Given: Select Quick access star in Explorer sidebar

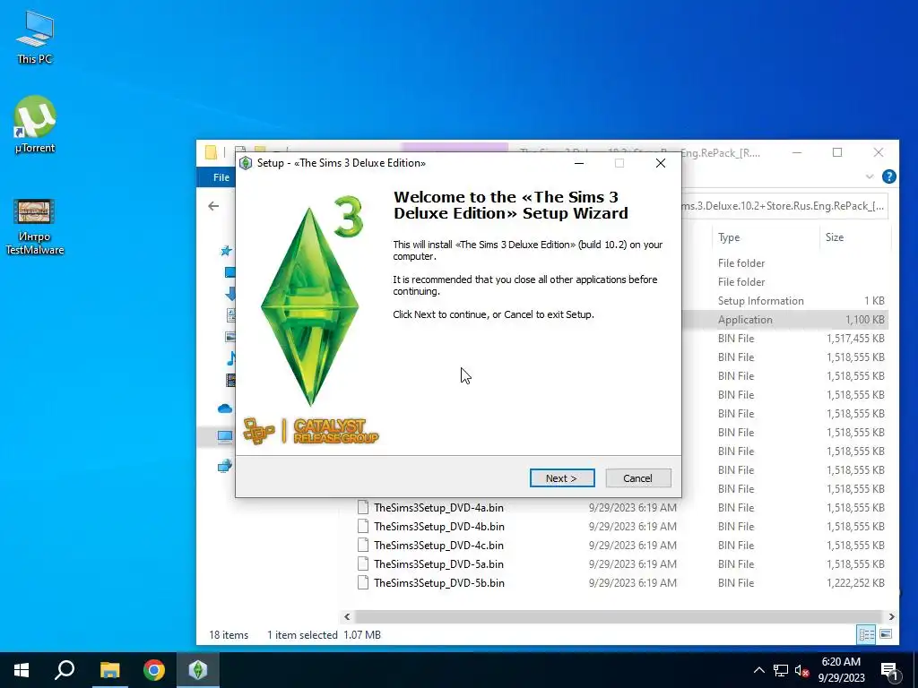Looking at the screenshot, I should tap(226, 251).
